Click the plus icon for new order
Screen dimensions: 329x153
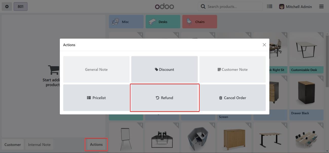pyautogui.click(x=7, y=7)
